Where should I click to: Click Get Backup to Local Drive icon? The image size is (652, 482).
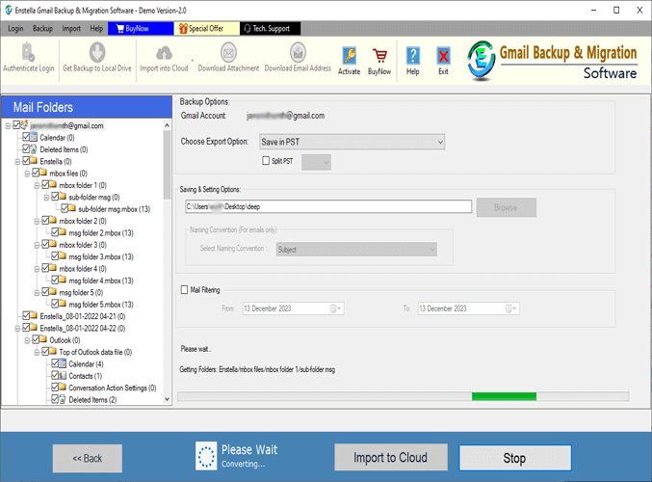pyautogui.click(x=96, y=56)
